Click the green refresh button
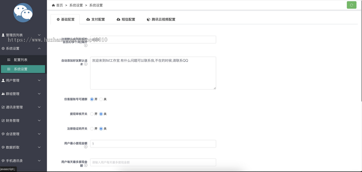This screenshot has width=362, height=172. 351,5
